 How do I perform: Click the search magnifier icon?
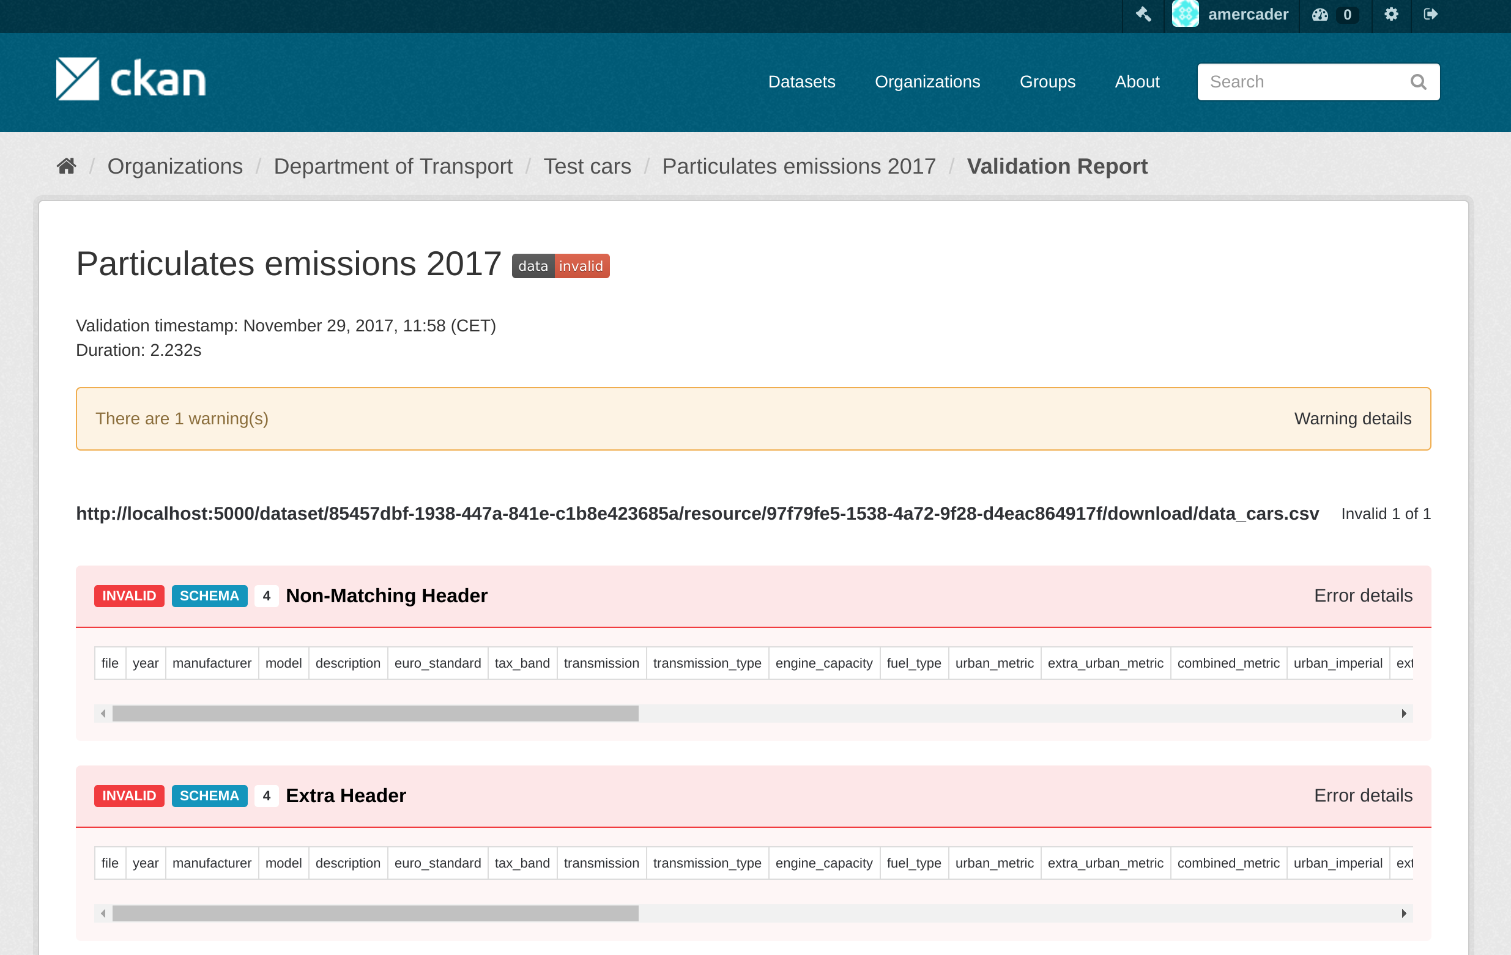[1418, 81]
